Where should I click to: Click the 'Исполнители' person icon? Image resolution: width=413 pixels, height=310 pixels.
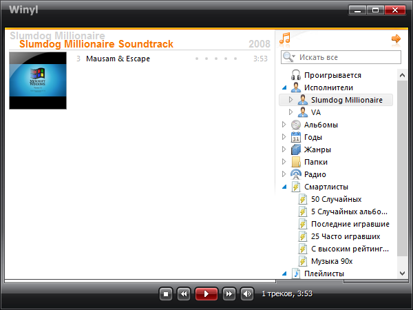[296, 87]
